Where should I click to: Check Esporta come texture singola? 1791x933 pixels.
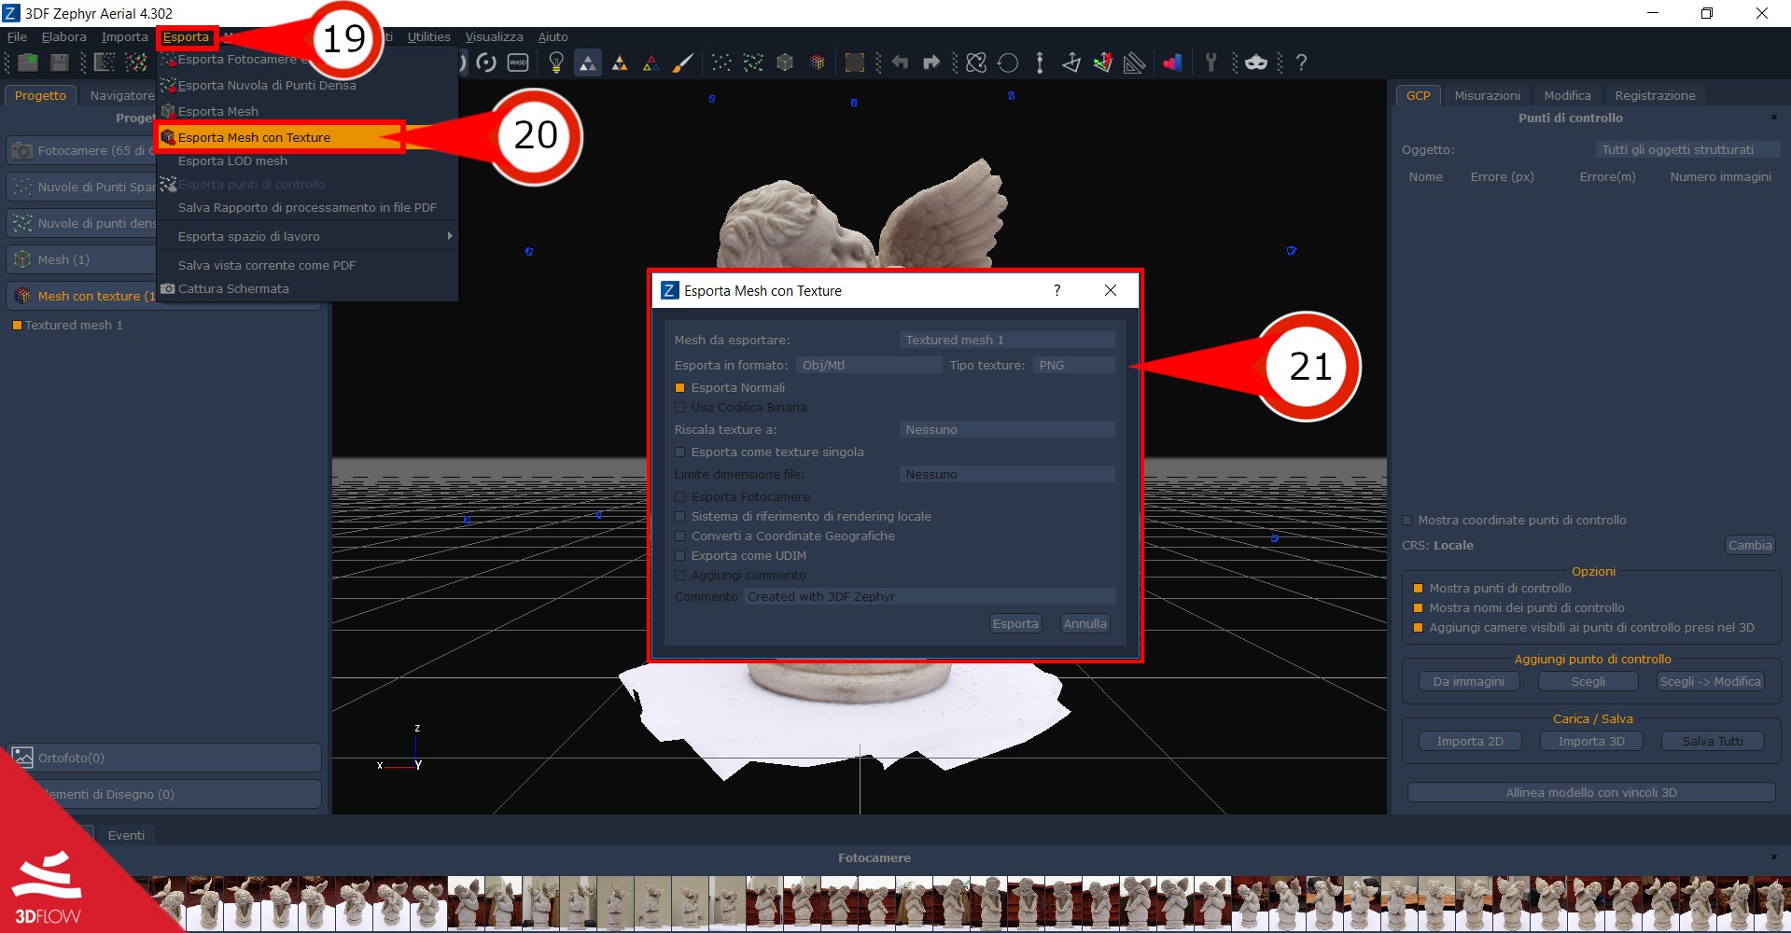tap(680, 452)
